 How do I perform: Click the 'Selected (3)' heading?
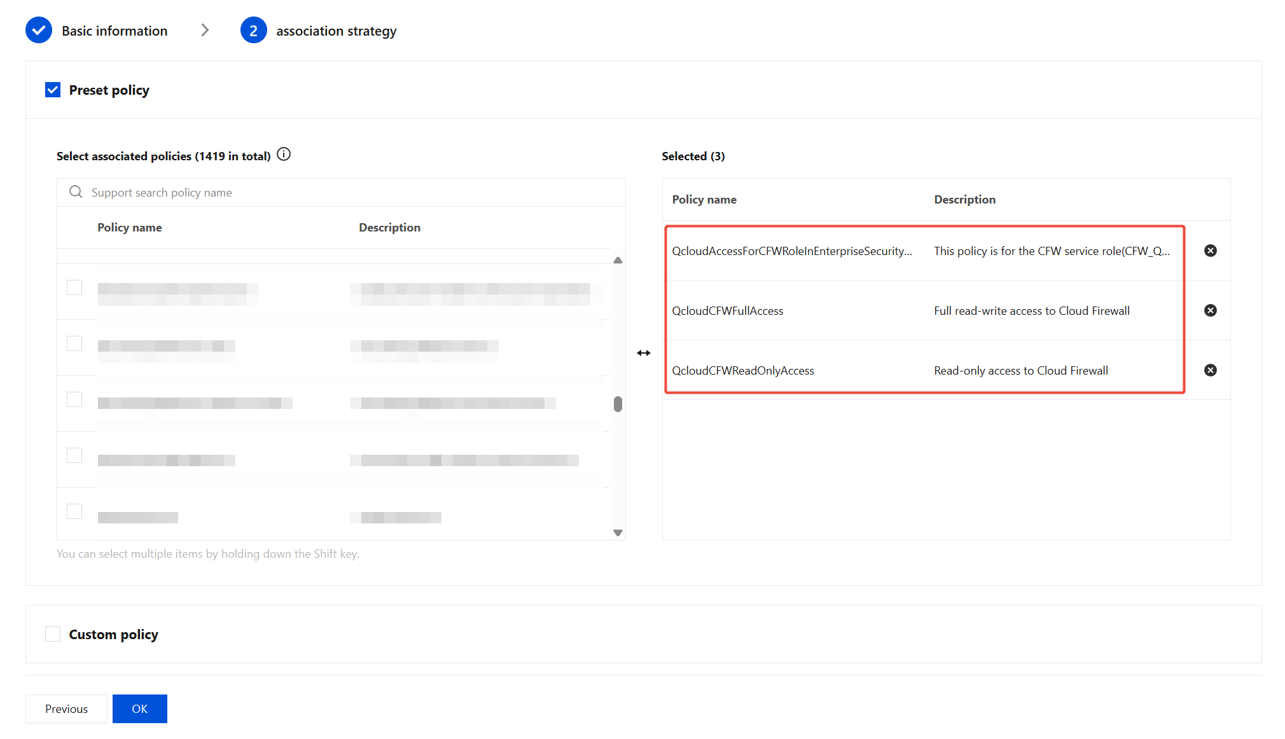point(693,156)
